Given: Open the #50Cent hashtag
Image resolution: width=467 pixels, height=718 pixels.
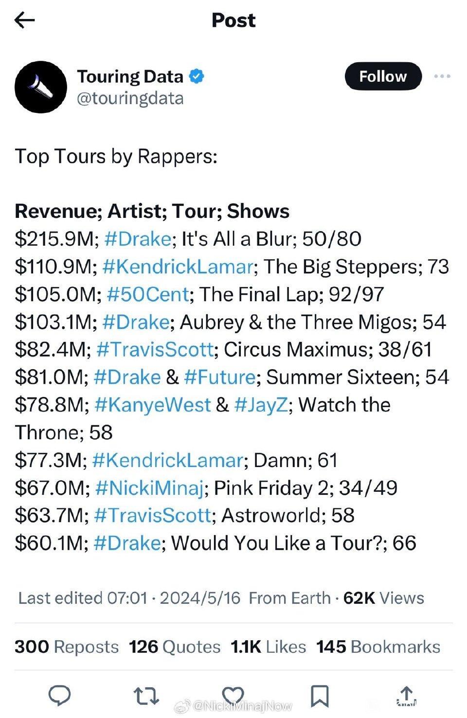Looking at the screenshot, I should (147, 294).
